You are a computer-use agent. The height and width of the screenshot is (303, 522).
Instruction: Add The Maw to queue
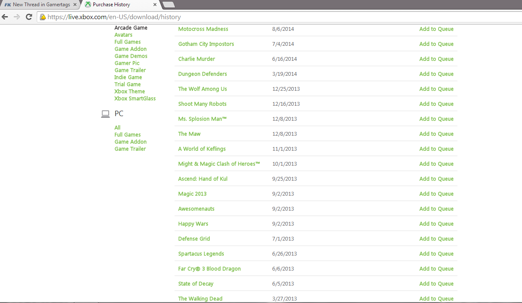click(436, 134)
